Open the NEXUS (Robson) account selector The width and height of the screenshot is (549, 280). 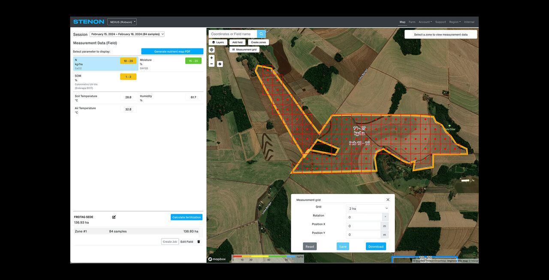click(122, 22)
